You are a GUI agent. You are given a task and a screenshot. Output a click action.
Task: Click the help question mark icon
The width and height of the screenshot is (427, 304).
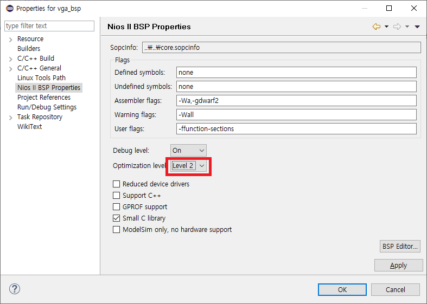15,289
